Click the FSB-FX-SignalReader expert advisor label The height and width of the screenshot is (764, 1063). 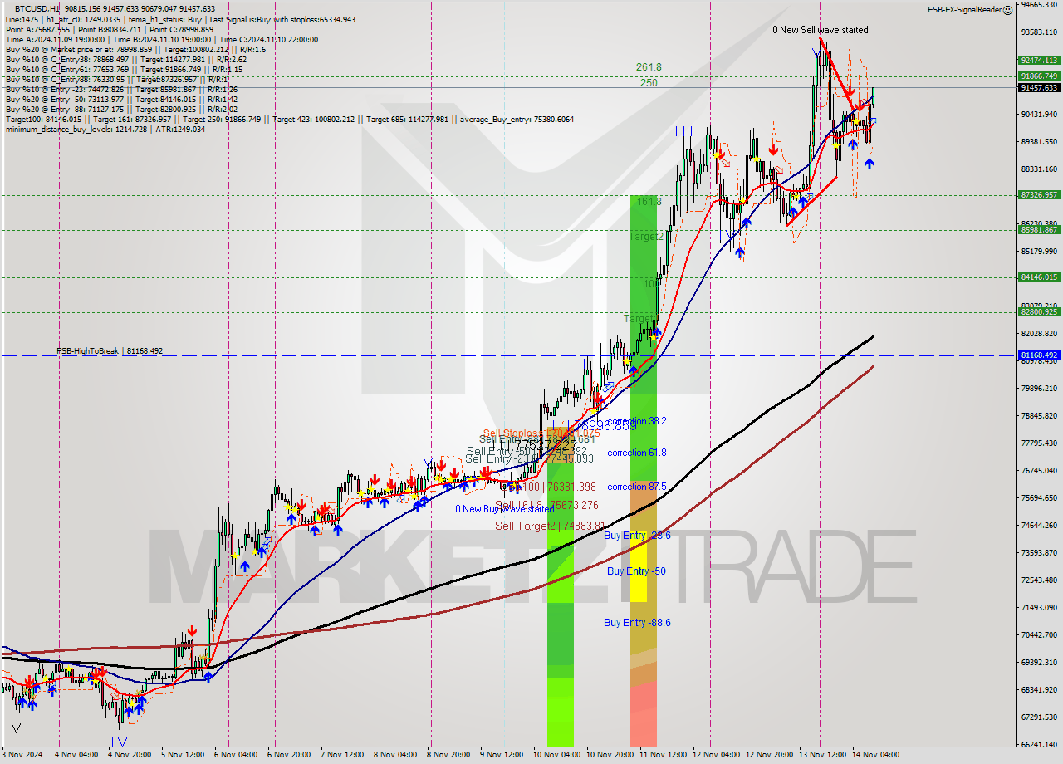pos(964,10)
